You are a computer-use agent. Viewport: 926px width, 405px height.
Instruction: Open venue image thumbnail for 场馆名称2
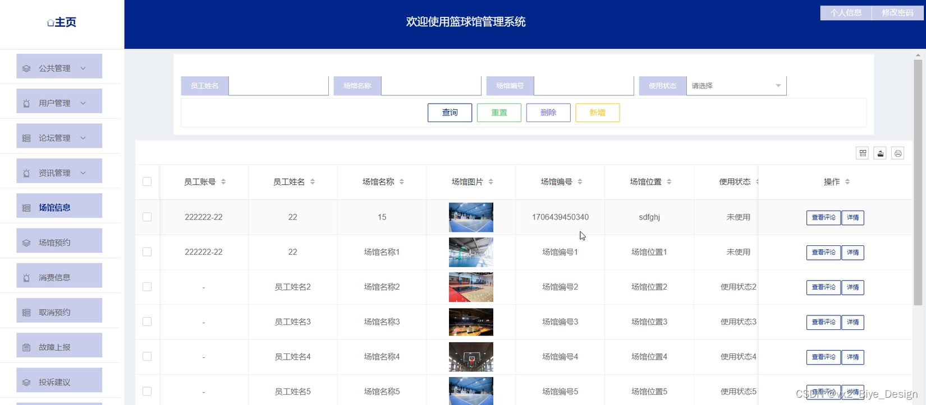tap(471, 287)
